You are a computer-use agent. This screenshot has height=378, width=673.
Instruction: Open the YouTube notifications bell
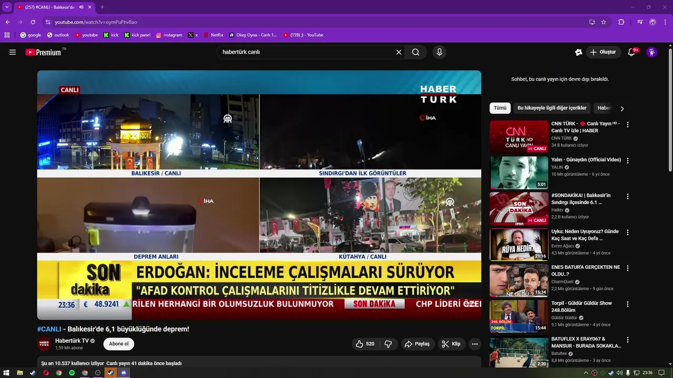click(631, 52)
